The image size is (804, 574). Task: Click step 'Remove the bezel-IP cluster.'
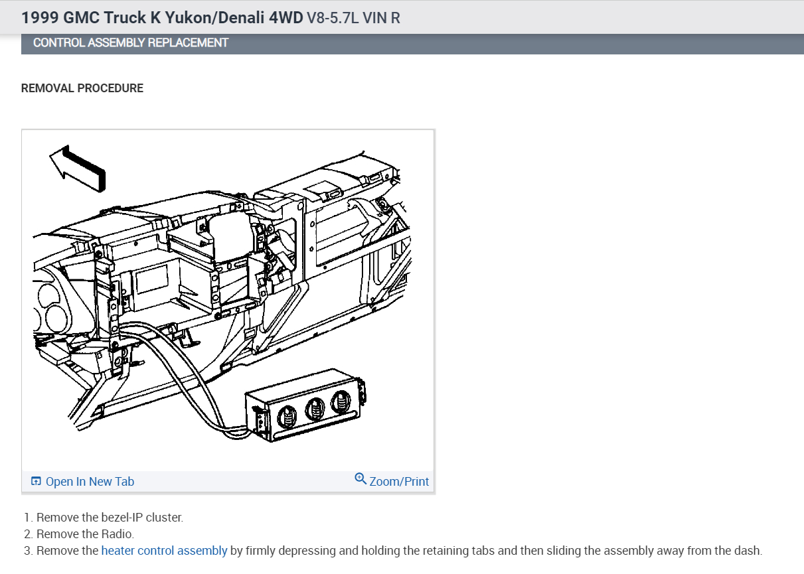click(x=110, y=518)
